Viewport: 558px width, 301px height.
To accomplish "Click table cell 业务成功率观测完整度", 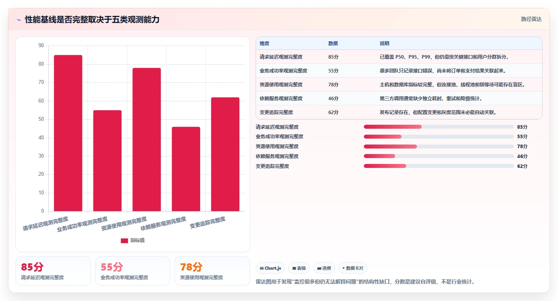I will [283, 71].
